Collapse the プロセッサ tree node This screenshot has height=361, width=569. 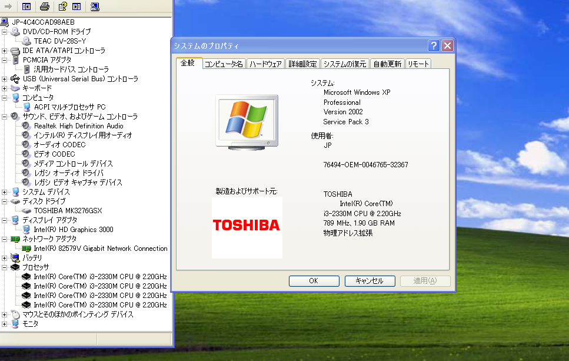(4, 267)
